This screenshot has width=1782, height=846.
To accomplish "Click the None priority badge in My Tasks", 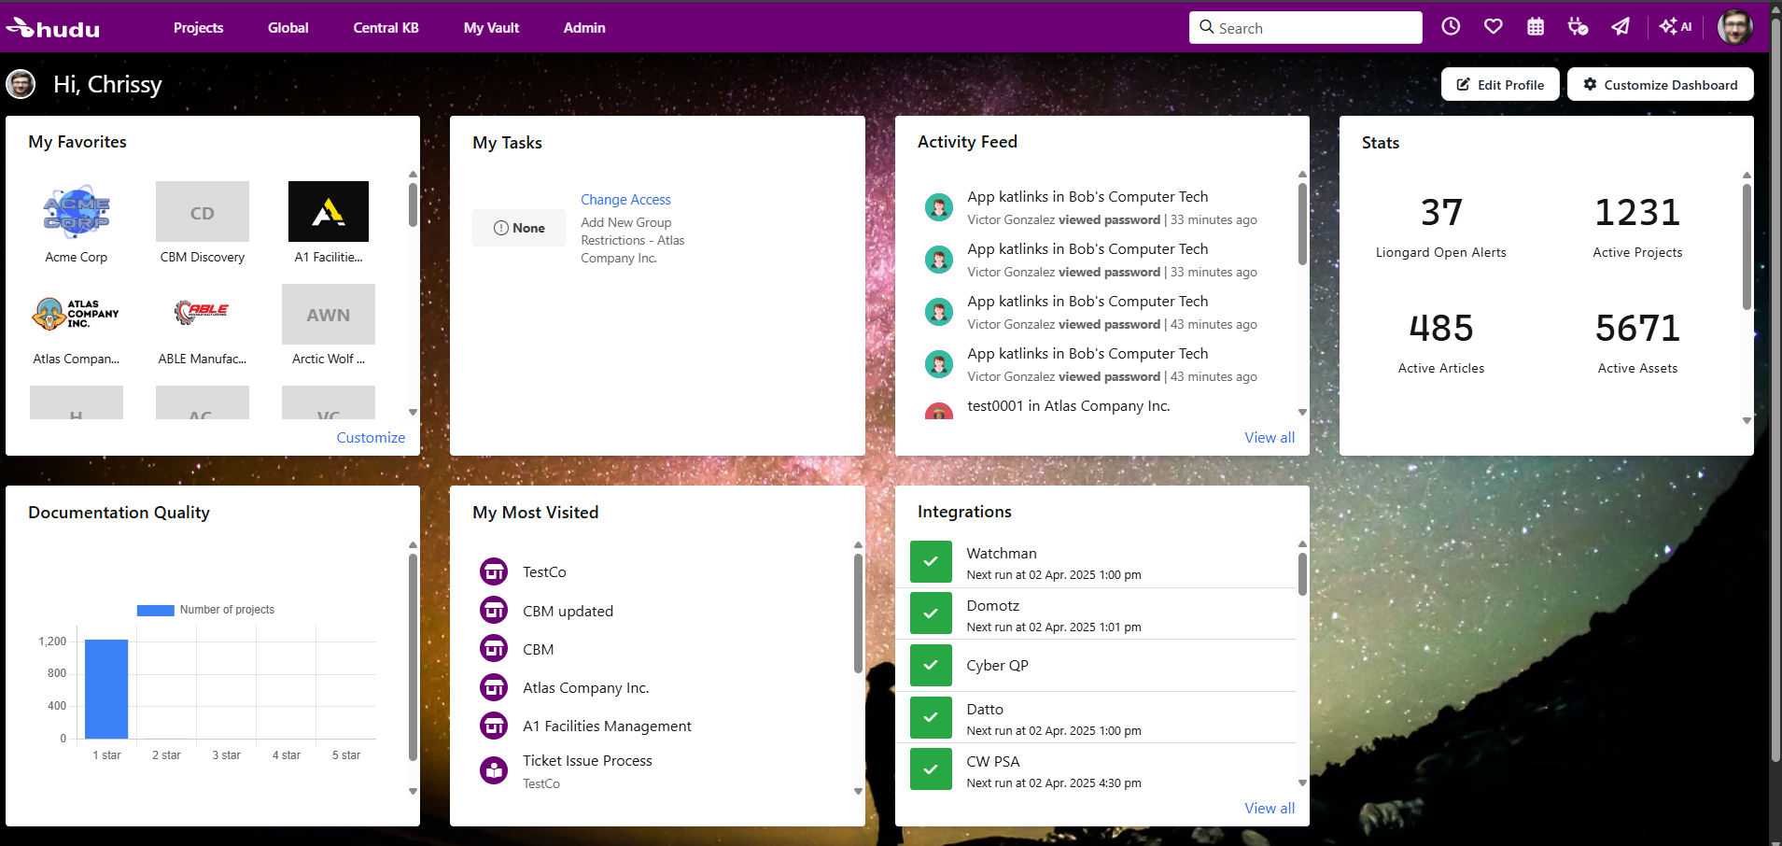I will (519, 228).
